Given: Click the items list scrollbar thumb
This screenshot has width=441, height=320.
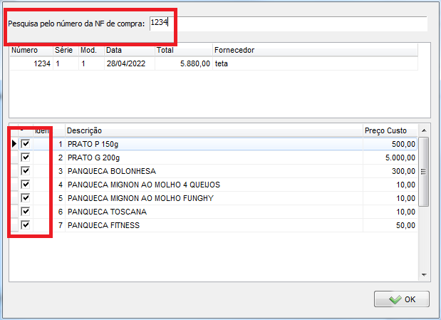Looking at the screenshot, I should pos(424,171).
